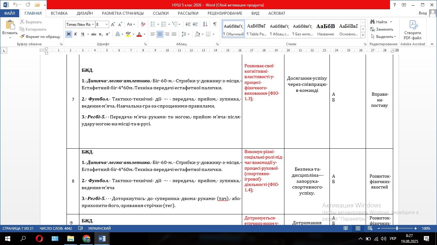
Task: Toggle bold (Ж) formatting
Action: click(68, 34)
